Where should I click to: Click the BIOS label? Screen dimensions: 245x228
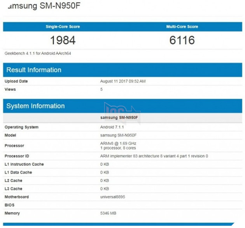[9, 205]
